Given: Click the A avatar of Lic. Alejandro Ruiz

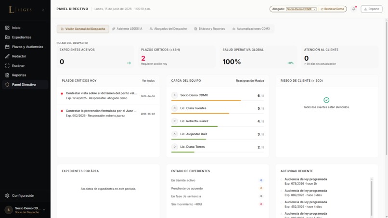Looking at the screenshot, I should [174, 134].
